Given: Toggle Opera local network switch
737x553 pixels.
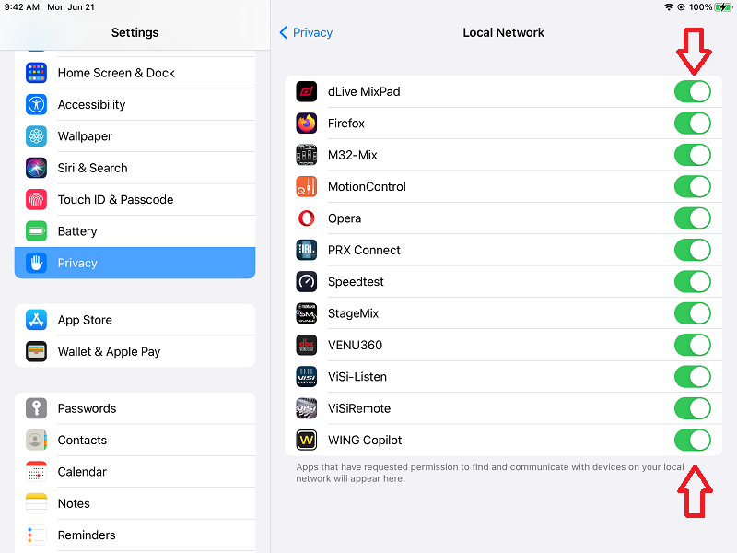Looking at the screenshot, I should point(693,218).
